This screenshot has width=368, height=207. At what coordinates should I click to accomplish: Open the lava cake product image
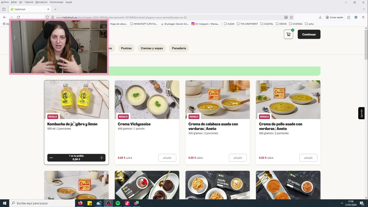[x=147, y=185]
